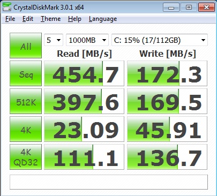
Task: Start the 512K benchmark test
Action: (x=26, y=101)
